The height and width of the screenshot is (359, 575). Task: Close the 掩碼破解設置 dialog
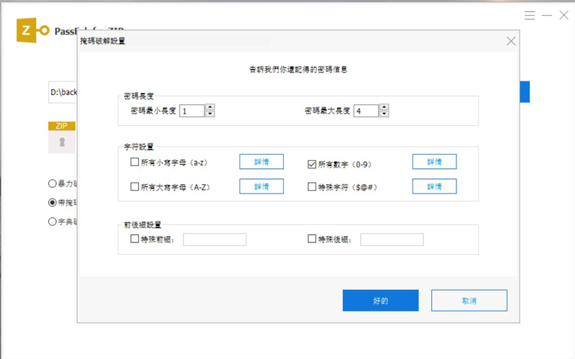coord(511,42)
